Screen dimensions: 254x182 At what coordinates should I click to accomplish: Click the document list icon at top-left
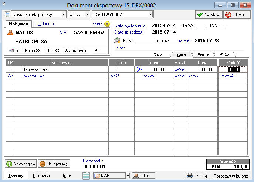[x=7, y=14]
